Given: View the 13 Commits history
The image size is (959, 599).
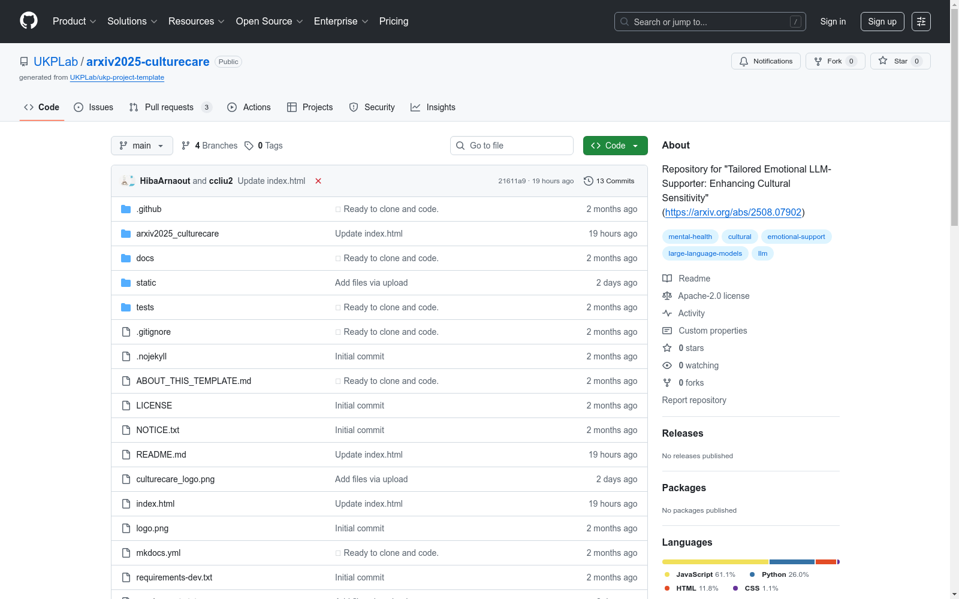Looking at the screenshot, I should [609, 181].
